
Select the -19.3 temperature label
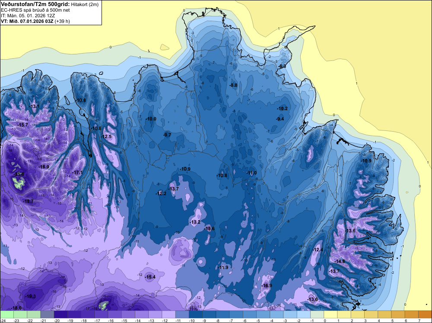30,297
